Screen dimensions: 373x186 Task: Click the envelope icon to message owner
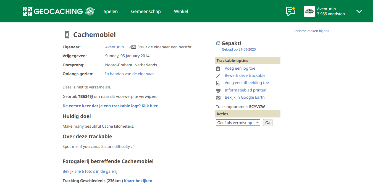pos(133,47)
